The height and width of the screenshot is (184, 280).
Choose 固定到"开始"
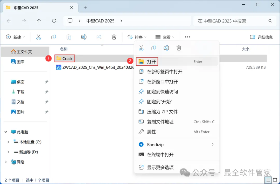pos(177,102)
